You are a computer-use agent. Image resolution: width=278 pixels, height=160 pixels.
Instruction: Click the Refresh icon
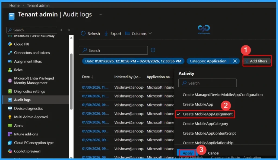tap(83, 33)
